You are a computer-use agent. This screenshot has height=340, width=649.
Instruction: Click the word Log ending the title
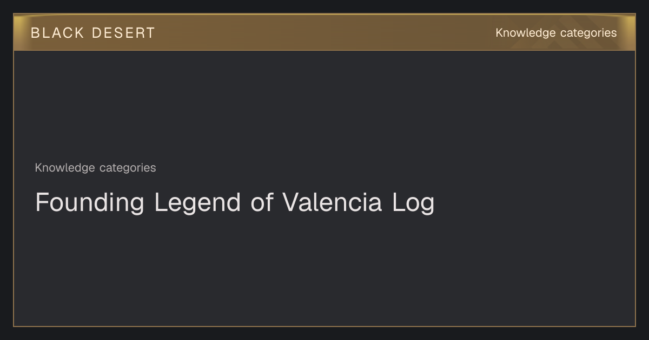click(x=413, y=203)
